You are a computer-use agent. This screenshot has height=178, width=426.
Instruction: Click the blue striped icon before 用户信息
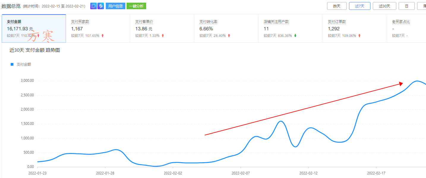(x=101, y=6)
